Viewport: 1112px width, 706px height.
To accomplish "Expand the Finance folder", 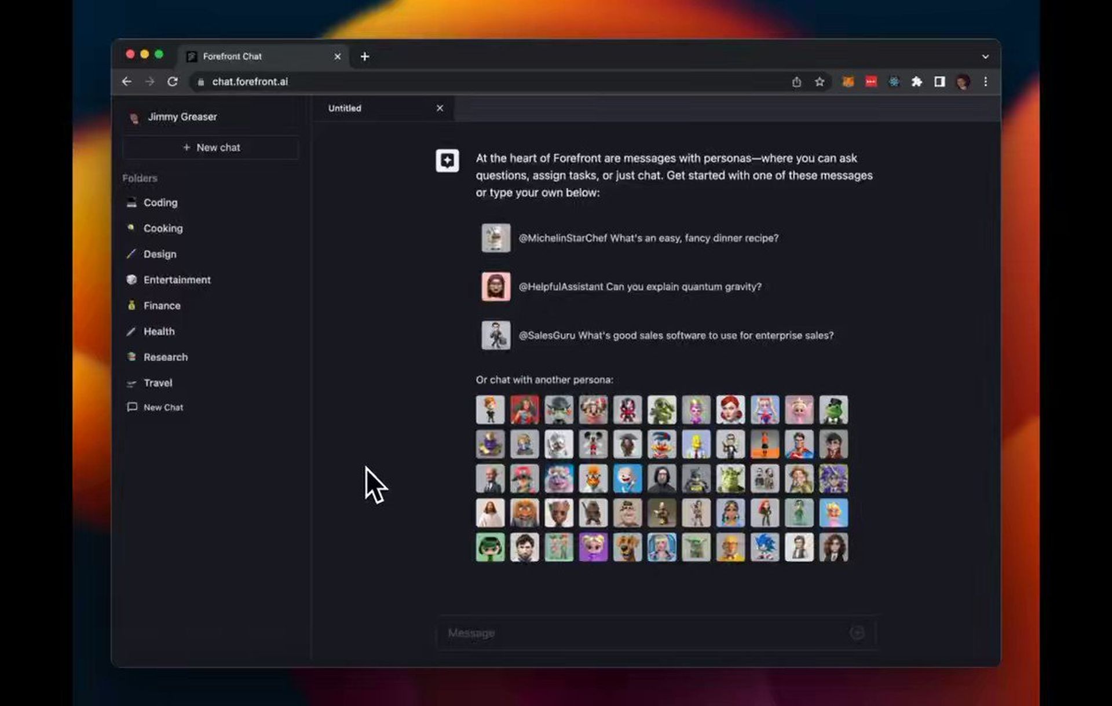I will [x=161, y=305].
